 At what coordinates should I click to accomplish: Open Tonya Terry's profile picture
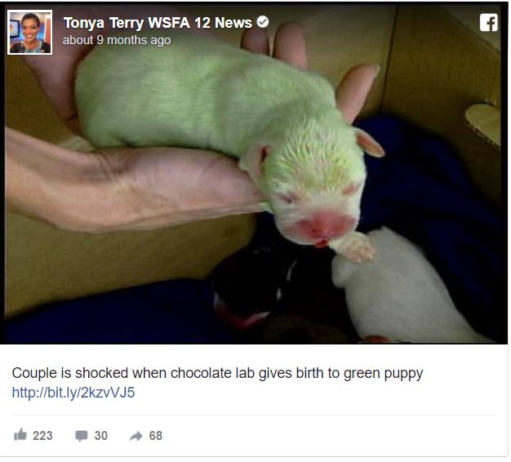pyautogui.click(x=29, y=32)
